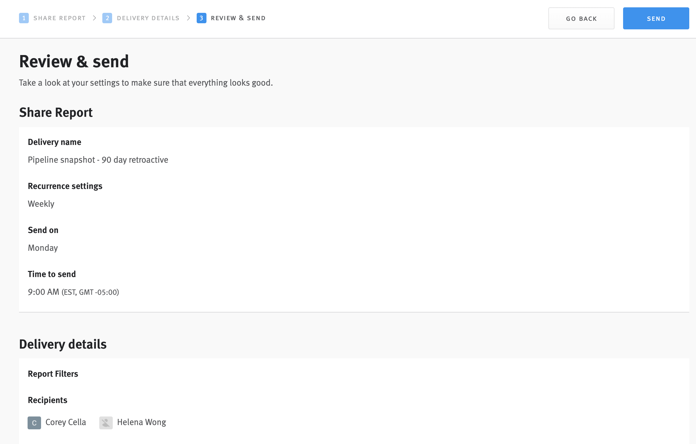Select the Review & Send step

point(238,18)
